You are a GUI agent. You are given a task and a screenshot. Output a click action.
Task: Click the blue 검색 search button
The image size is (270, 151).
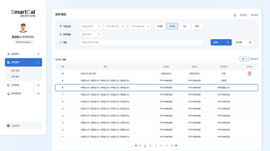tap(221, 42)
